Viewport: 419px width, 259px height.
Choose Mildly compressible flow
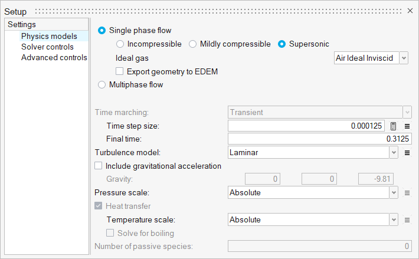coord(193,44)
